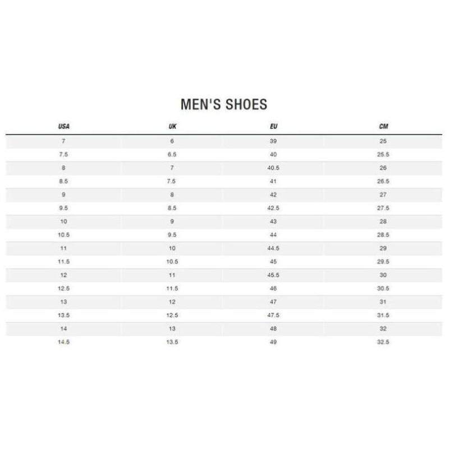Click USA size 9.5 cell
The image size is (449, 449).
point(63,208)
